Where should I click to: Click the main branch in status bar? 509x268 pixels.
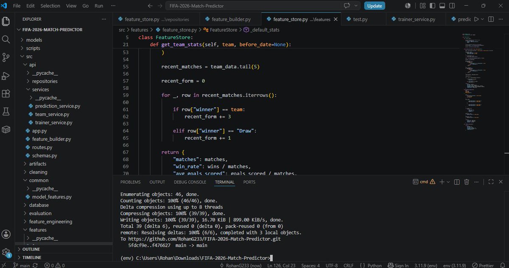(x=21, y=265)
